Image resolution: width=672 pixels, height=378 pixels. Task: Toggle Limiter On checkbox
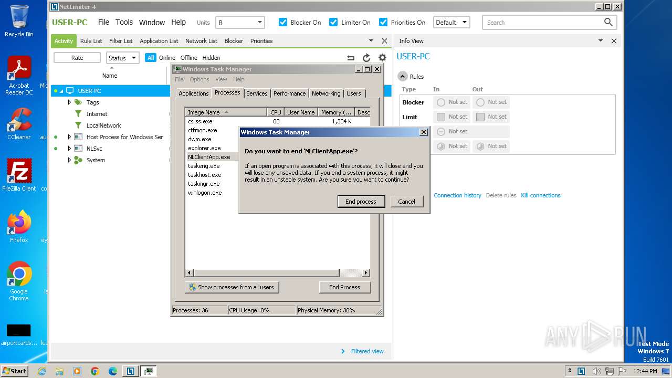coord(333,22)
